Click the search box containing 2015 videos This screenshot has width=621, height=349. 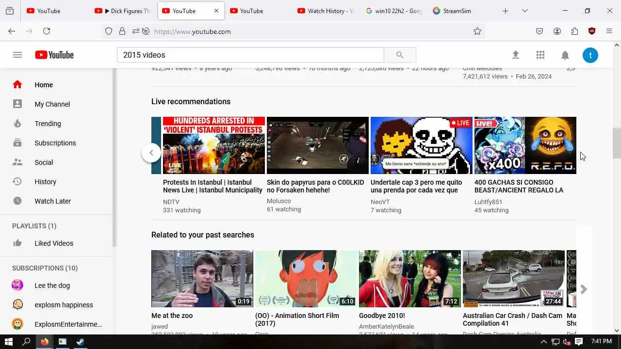pos(250,55)
